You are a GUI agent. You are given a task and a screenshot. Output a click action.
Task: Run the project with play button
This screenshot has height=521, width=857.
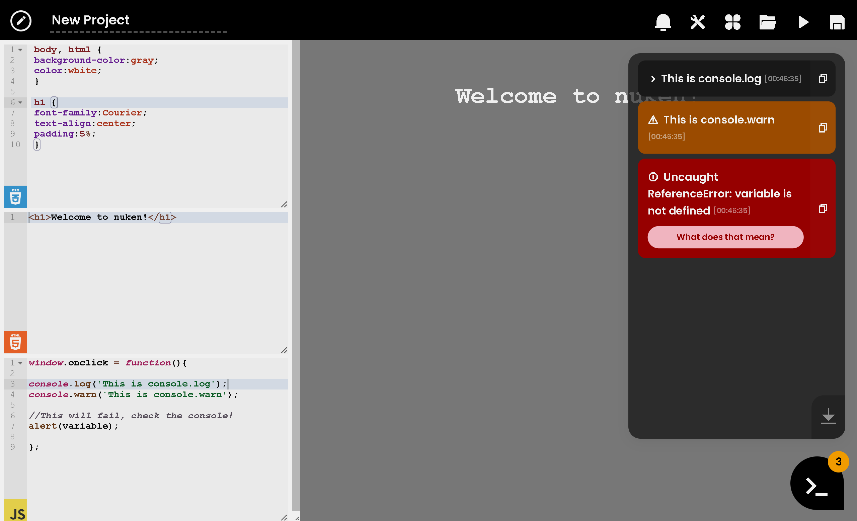803,22
